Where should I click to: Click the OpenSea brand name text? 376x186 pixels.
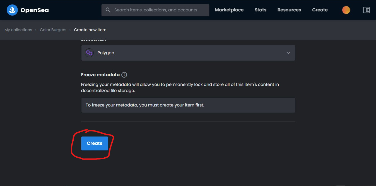35,10
